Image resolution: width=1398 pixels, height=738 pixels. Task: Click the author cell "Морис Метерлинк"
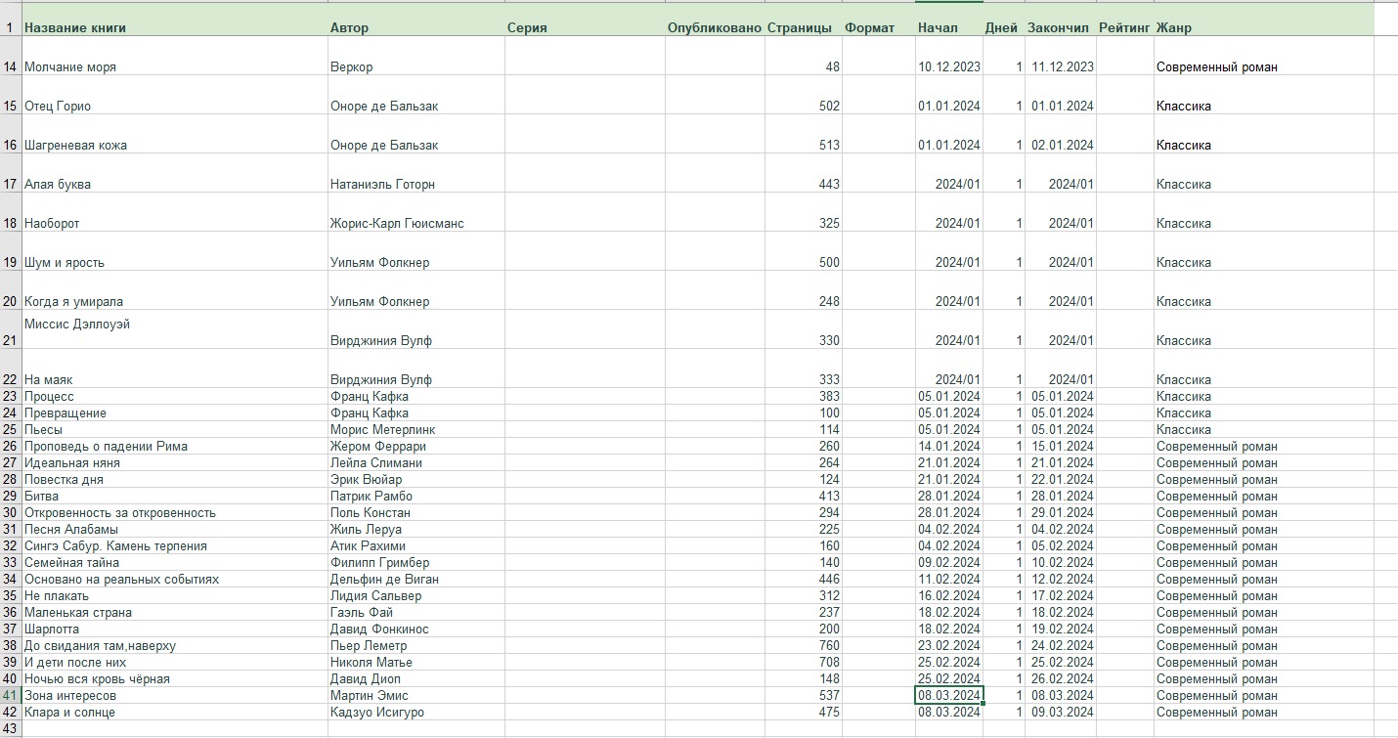click(415, 430)
